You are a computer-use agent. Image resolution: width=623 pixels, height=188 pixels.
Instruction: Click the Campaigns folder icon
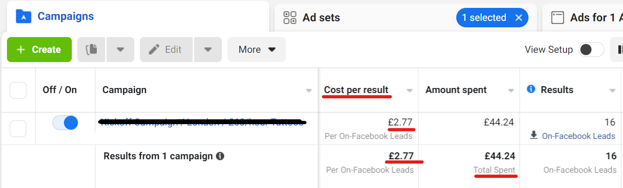click(23, 17)
